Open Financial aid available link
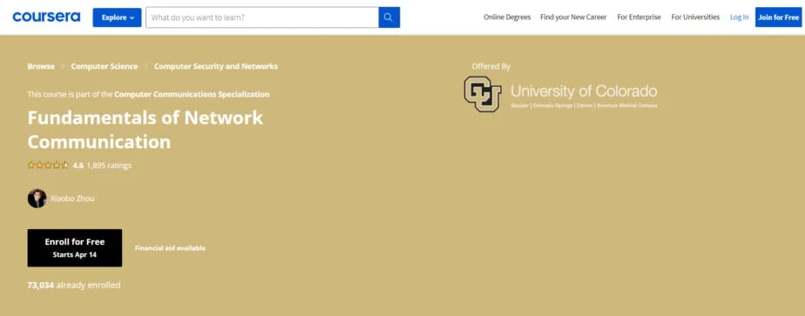805x316 pixels. click(170, 248)
